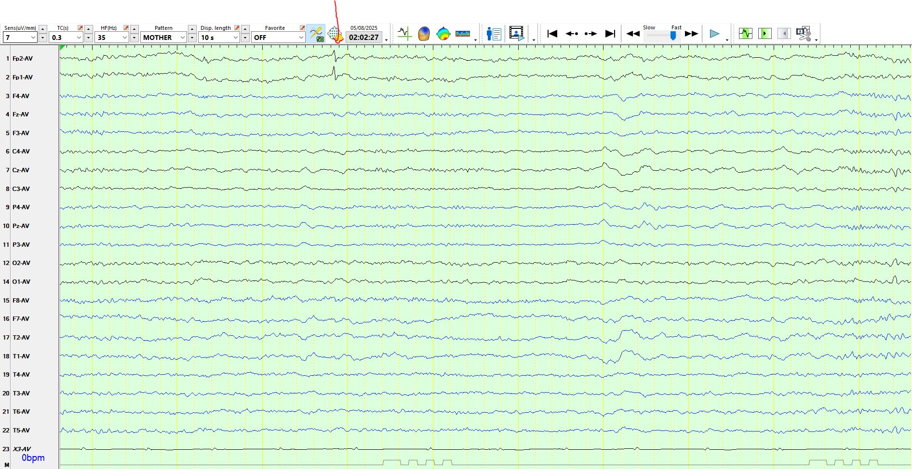Screen dimensions: 912x469
Task: Select channel label Fp2-AV
Action: pyautogui.click(x=23, y=59)
